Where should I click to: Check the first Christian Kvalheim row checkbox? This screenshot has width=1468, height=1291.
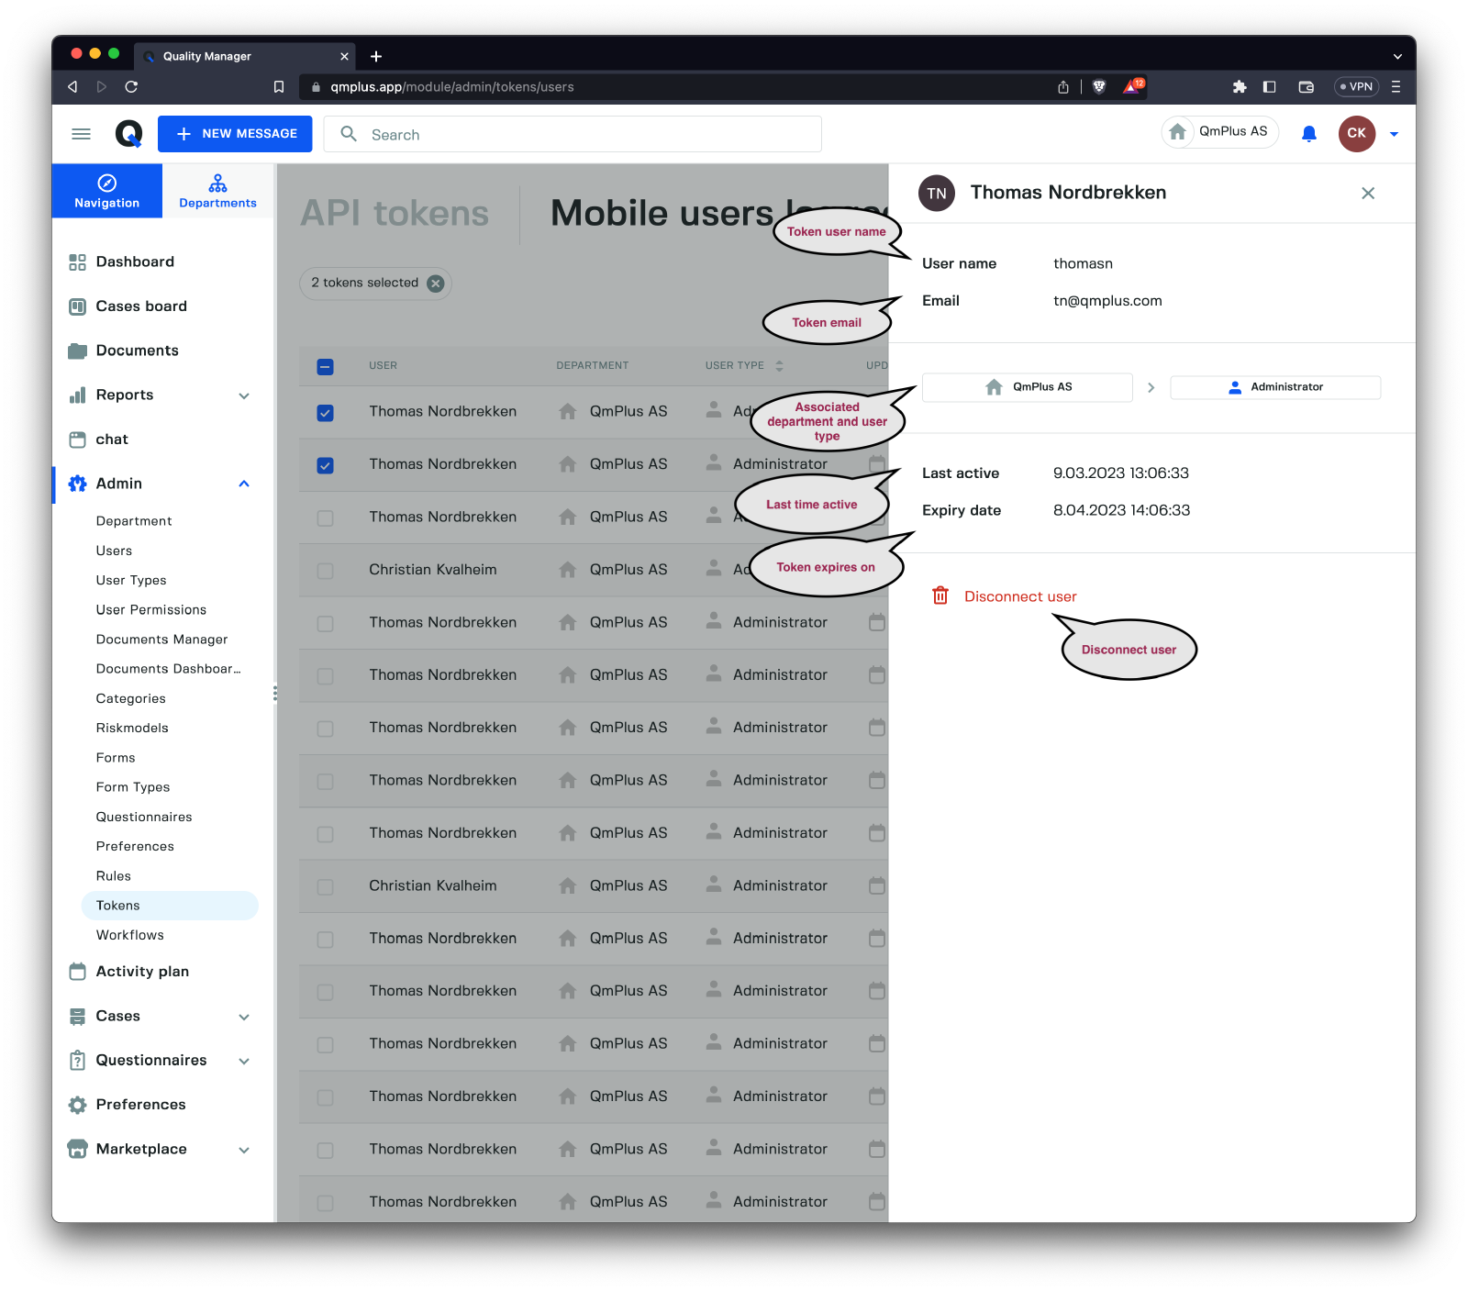(x=325, y=571)
